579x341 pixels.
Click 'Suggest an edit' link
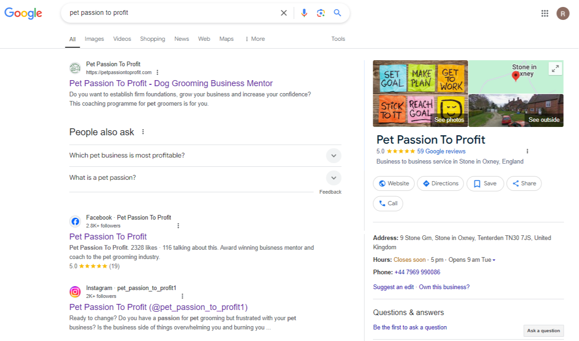pos(394,287)
